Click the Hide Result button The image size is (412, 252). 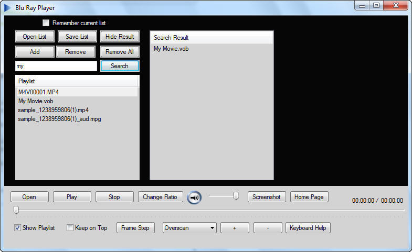[x=120, y=37]
